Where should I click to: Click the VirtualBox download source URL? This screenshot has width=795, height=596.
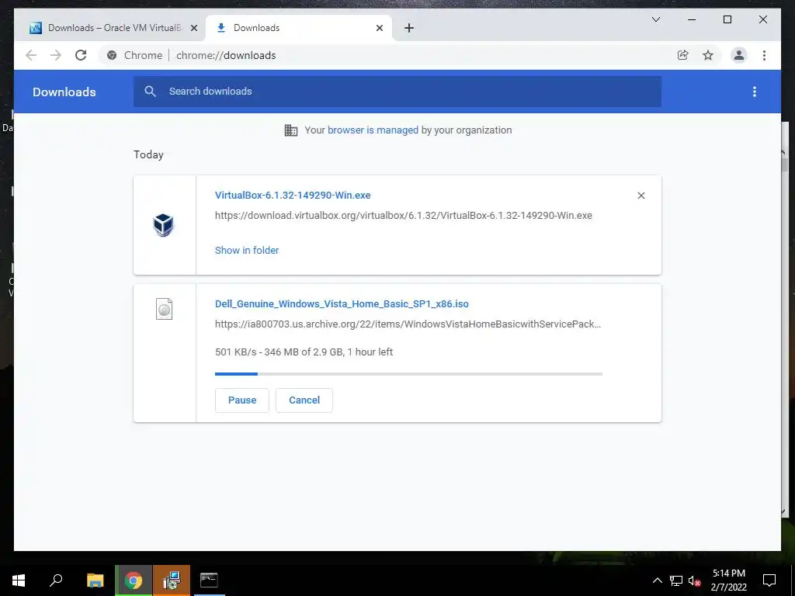[403, 216]
